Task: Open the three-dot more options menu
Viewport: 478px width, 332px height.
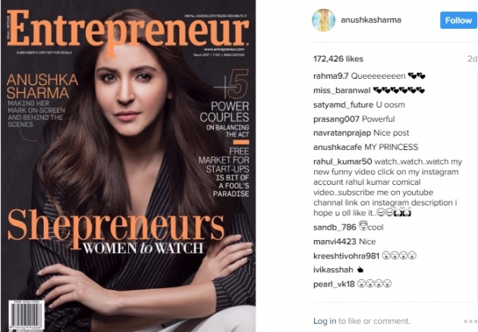Action: point(470,321)
